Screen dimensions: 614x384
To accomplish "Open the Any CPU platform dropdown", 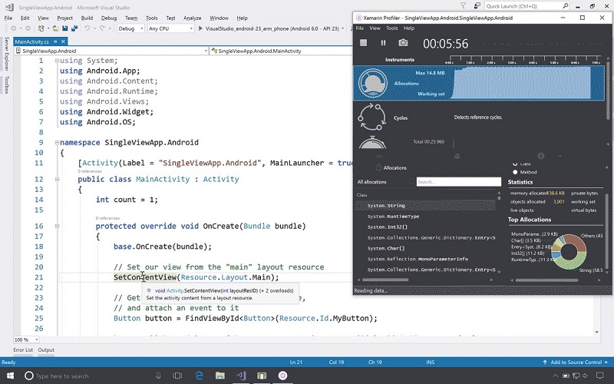I will [170, 28].
